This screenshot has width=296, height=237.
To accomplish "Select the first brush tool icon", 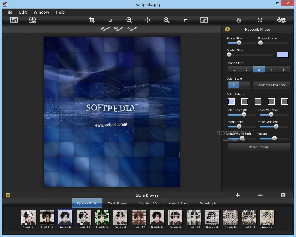I will point(105,29).
